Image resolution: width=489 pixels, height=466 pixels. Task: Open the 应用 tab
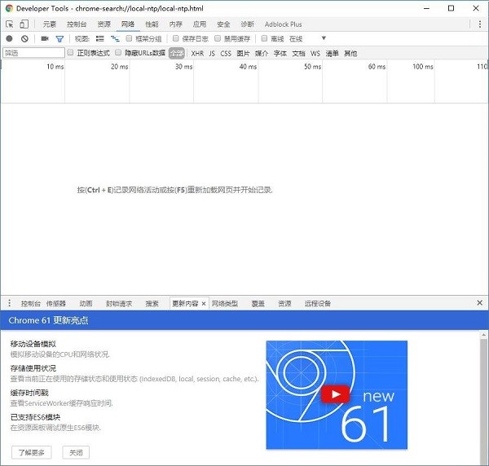(200, 24)
